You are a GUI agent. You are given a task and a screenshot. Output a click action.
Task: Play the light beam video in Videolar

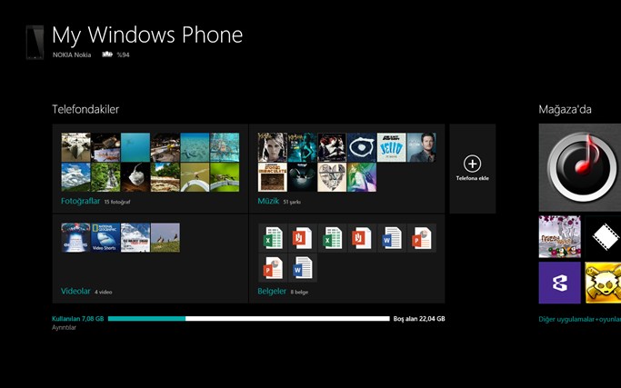pos(75,237)
